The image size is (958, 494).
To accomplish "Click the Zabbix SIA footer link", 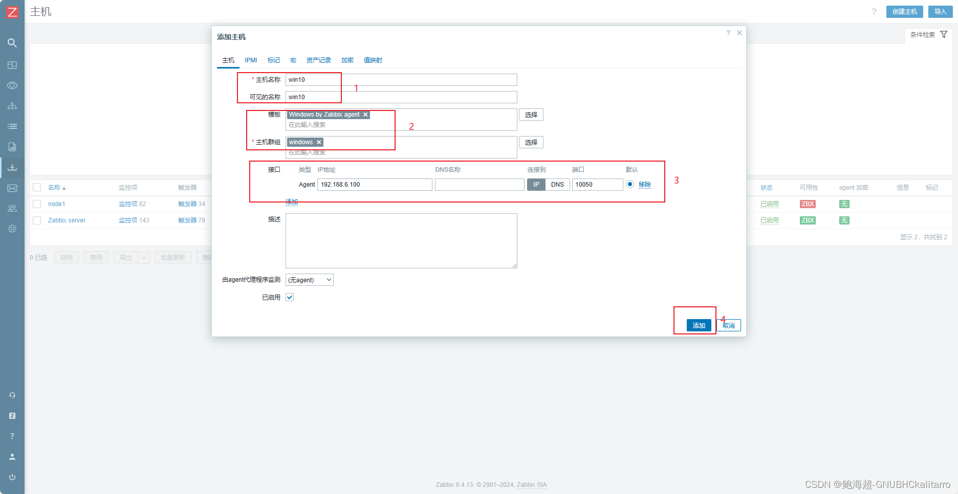I will (532, 485).
